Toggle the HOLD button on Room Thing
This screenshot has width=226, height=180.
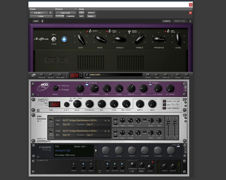click(x=178, y=146)
